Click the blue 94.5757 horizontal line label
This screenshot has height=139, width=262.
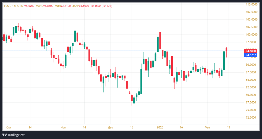click(250, 55)
